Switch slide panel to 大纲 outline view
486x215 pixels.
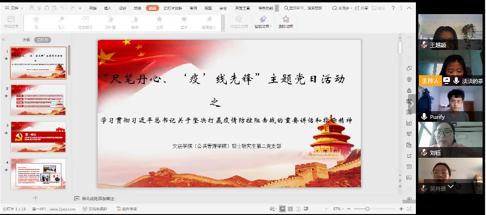pos(26,40)
